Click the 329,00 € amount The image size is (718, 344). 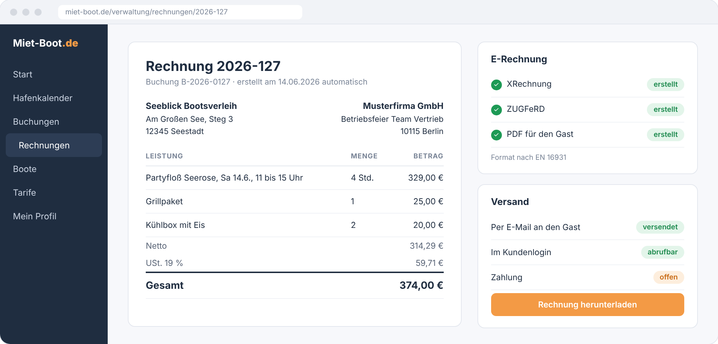tap(425, 178)
